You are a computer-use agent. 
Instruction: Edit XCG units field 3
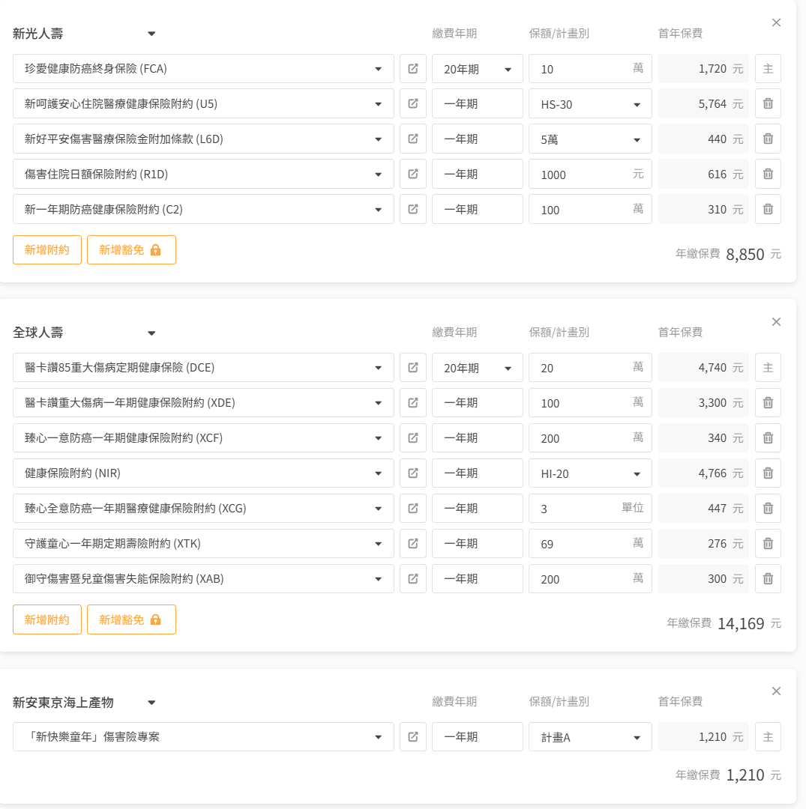[590, 508]
